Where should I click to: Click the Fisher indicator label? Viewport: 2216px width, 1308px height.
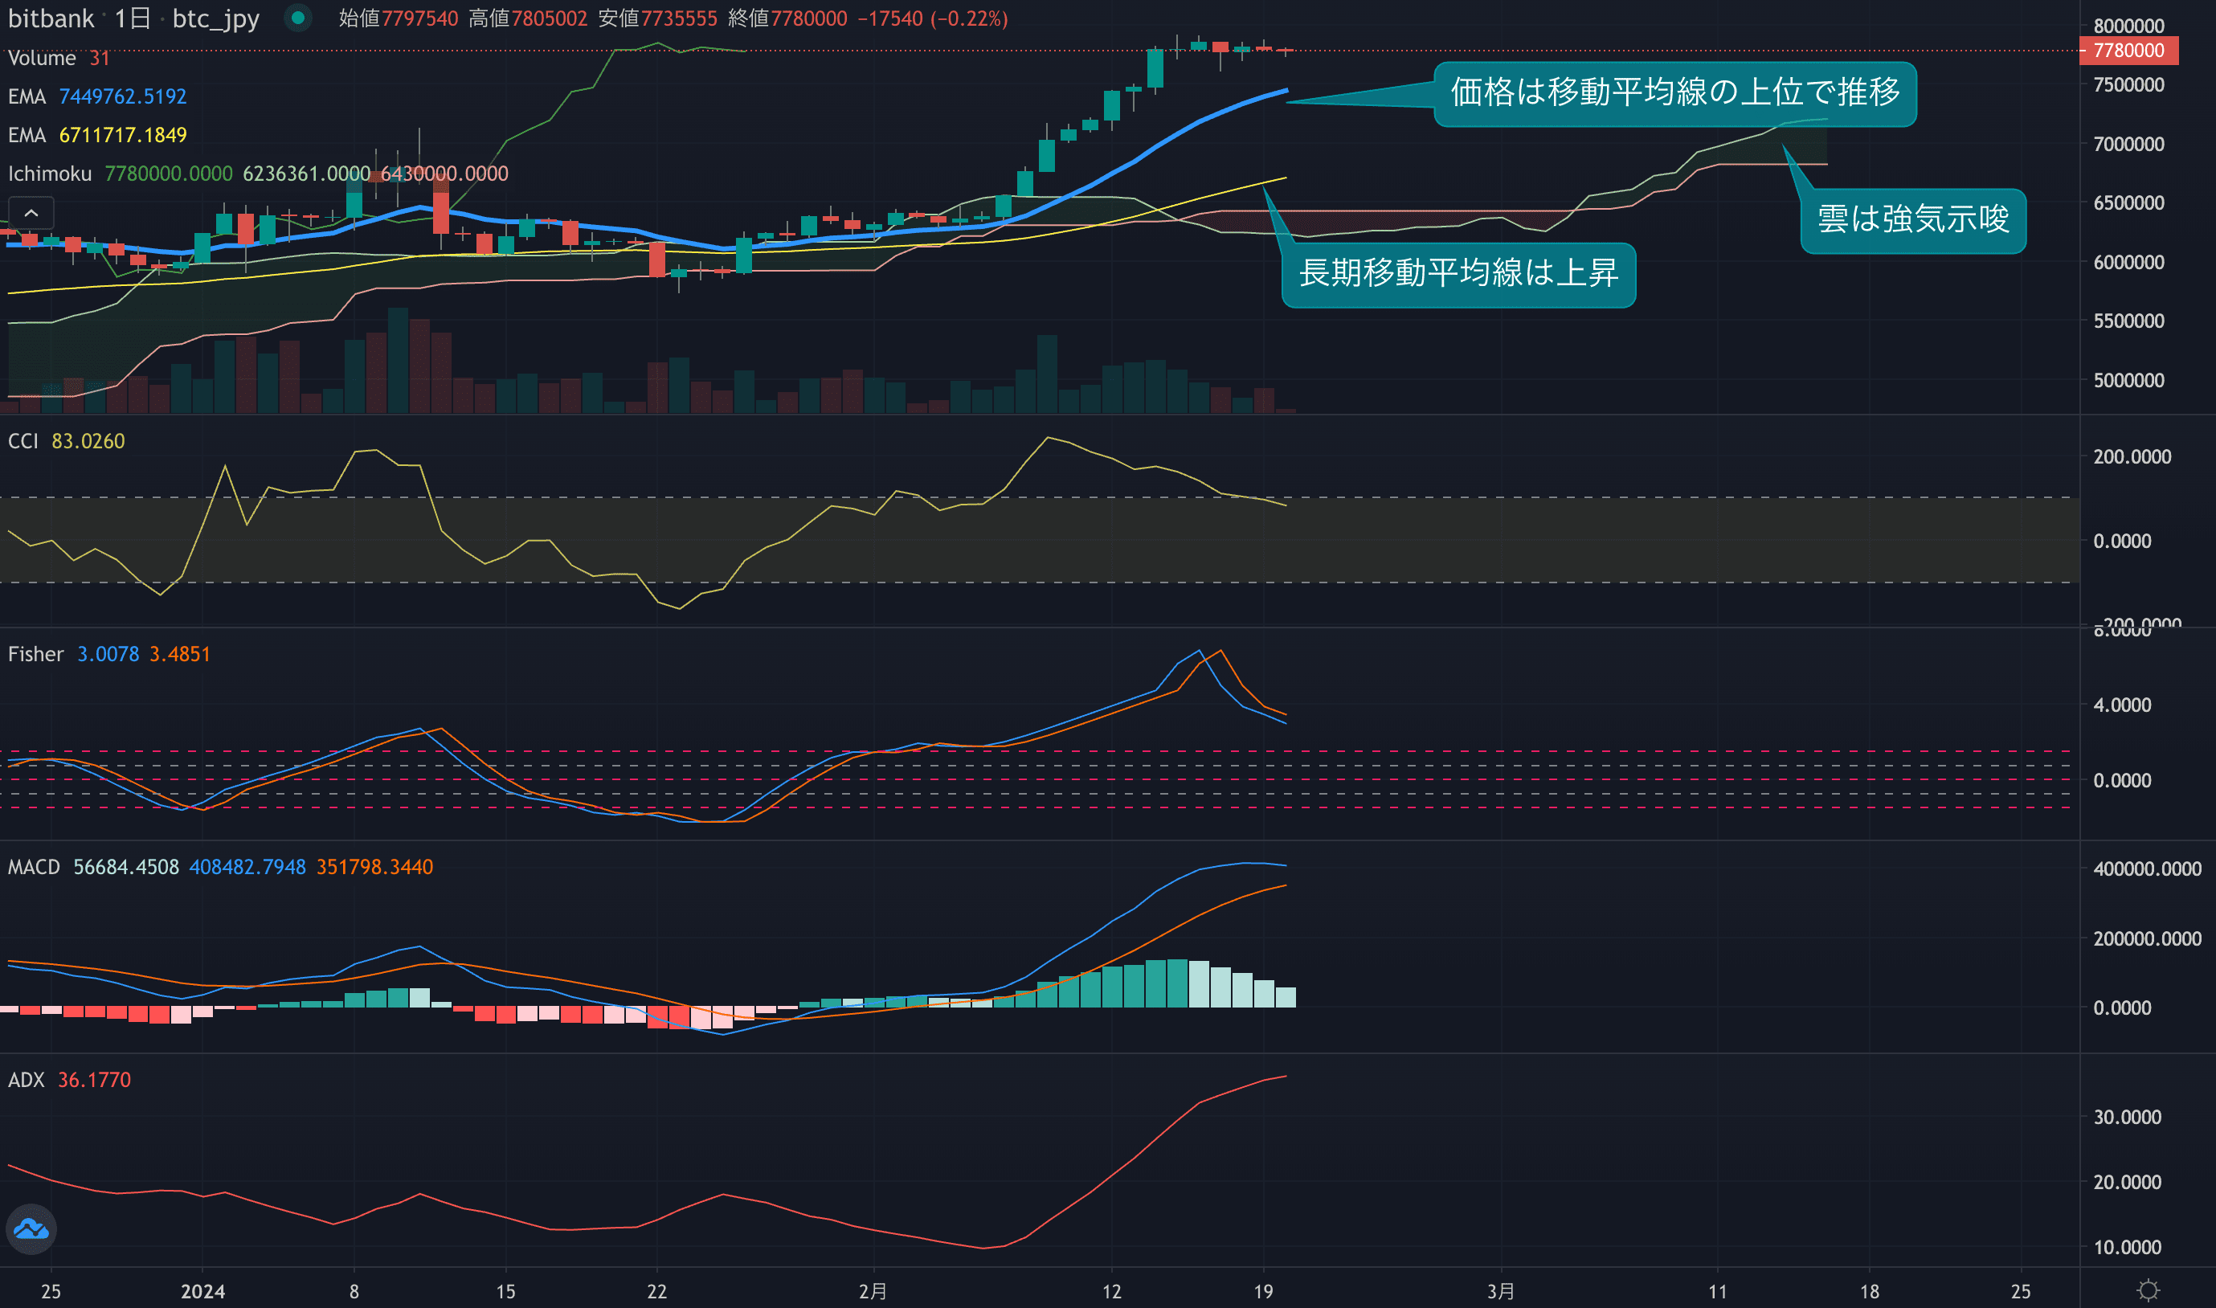(35, 654)
